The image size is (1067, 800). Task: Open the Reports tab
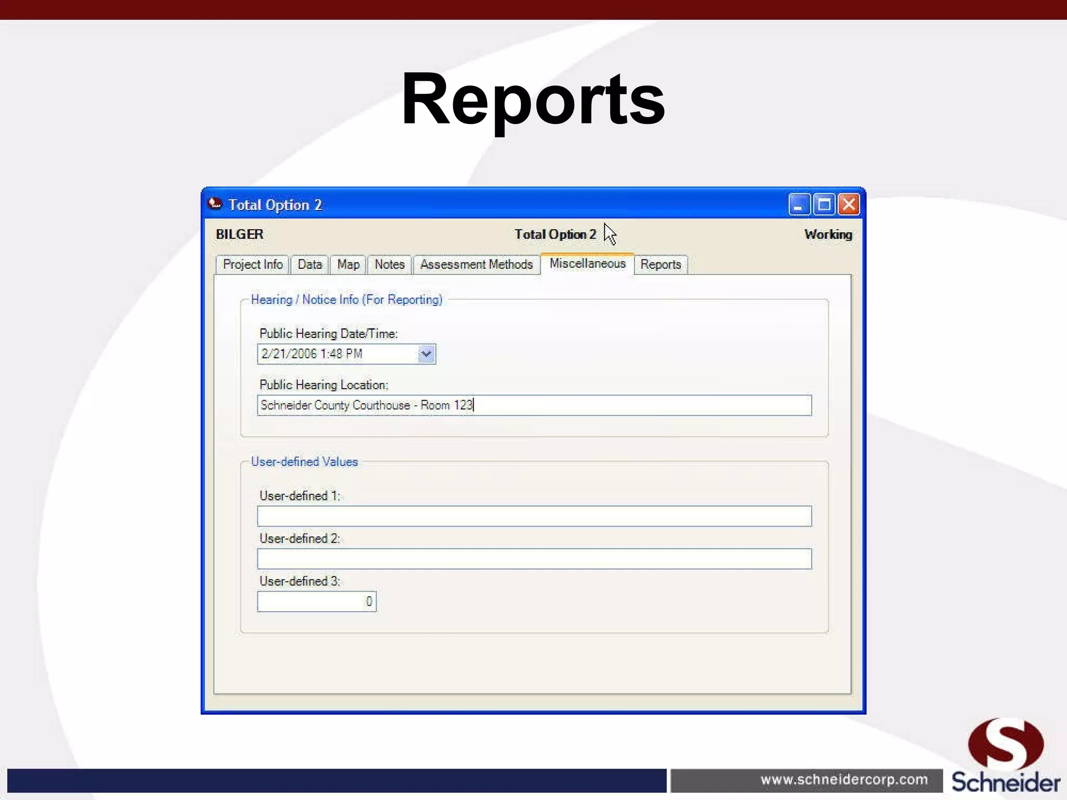click(661, 265)
